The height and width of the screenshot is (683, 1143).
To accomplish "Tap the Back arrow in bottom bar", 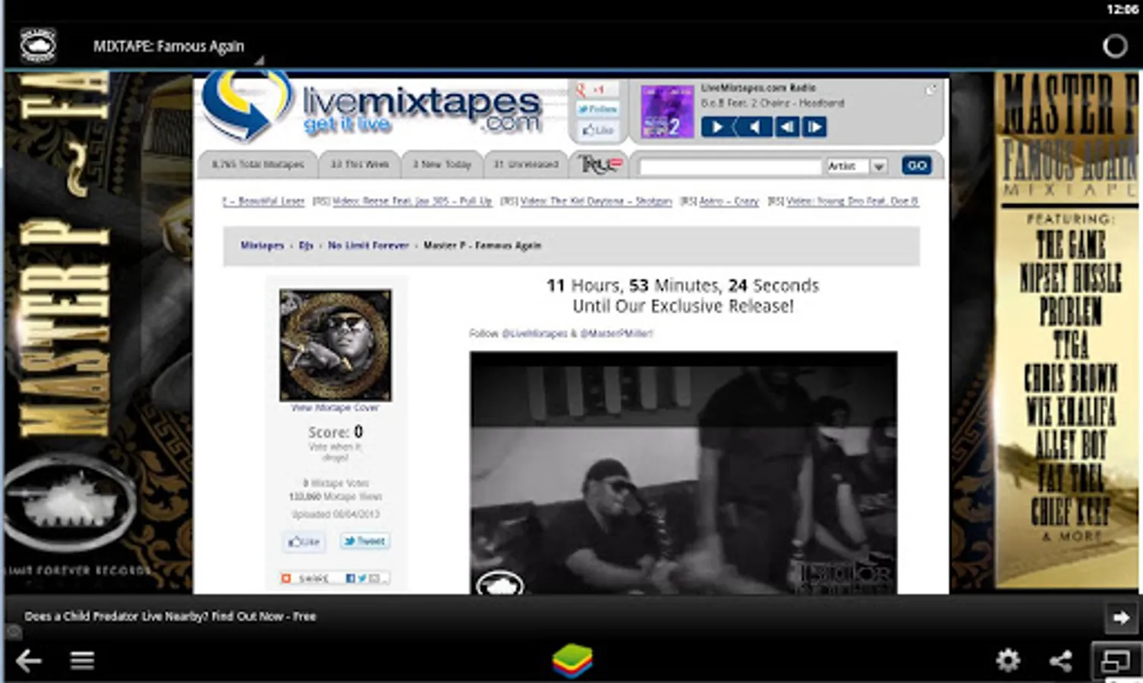I will (x=28, y=660).
